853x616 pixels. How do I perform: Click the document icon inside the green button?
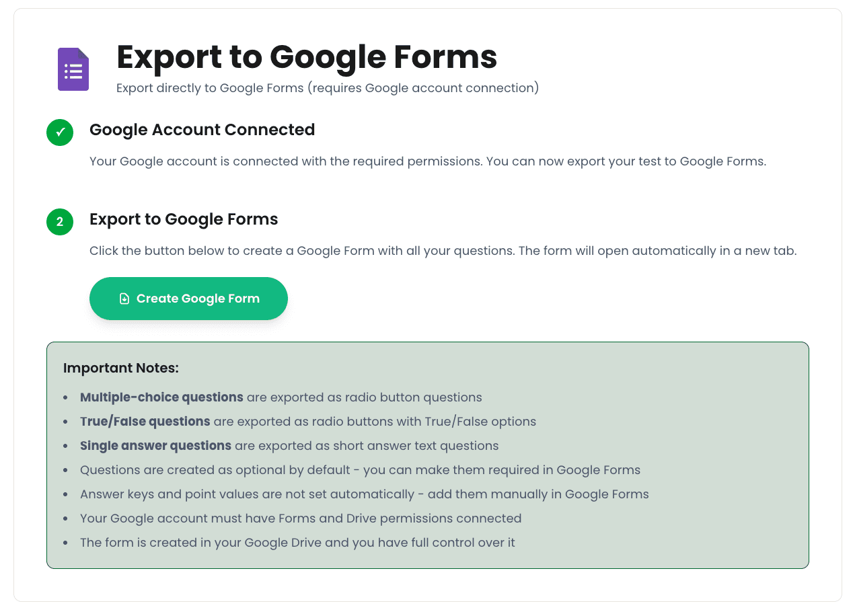click(x=124, y=298)
